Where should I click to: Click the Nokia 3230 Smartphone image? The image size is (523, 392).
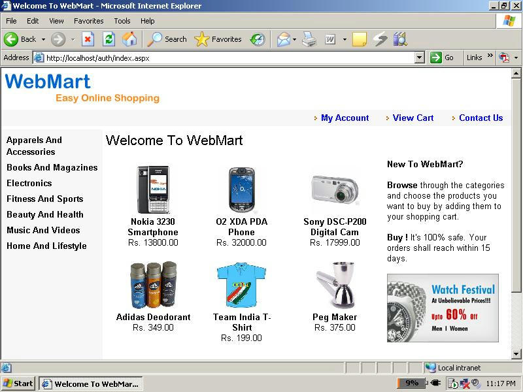(x=153, y=189)
